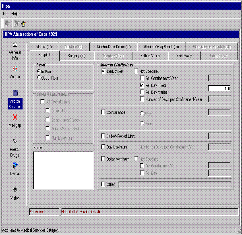Select the Out of Plan radio button
Image resolution: width=242 pixels, height=235 pixels.
coord(39,78)
